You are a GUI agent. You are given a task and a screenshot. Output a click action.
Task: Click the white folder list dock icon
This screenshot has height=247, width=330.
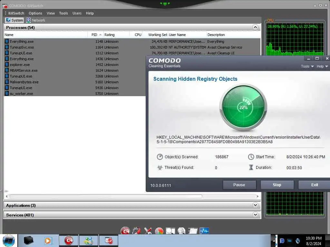(x=193, y=231)
